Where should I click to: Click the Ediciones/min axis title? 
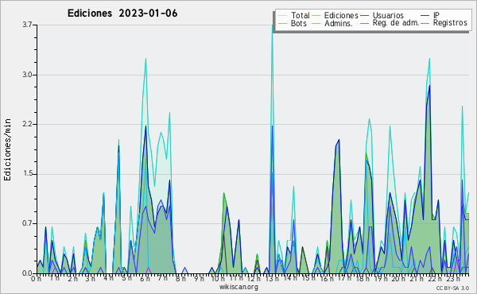click(7, 150)
